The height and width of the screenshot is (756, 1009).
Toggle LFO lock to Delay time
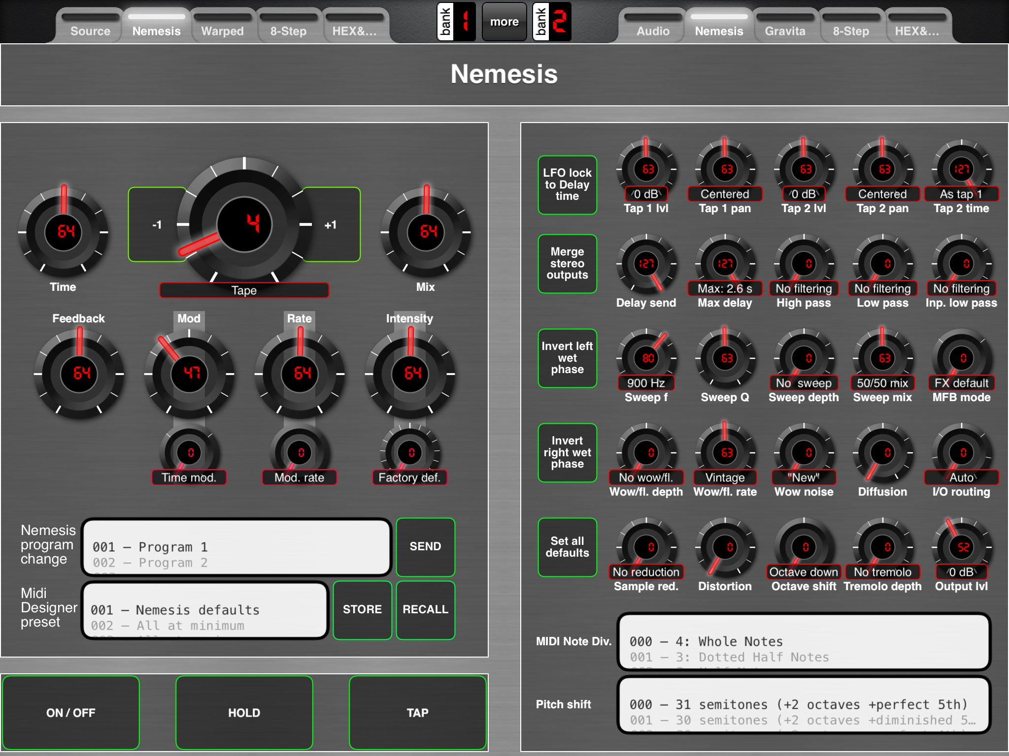567,185
